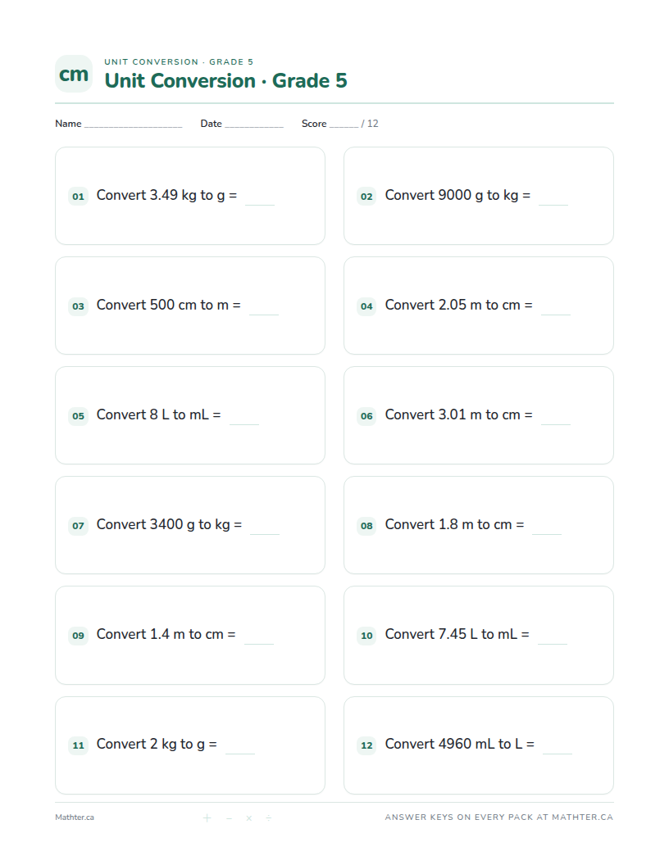This screenshot has width=669, height=865.
Task: Click the text "Convert 9000 g to kg ="
Action: point(457,195)
